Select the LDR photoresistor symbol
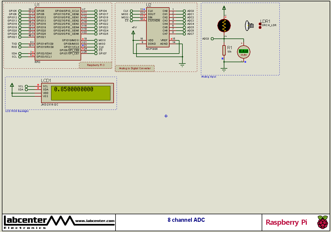 pos(224,25)
